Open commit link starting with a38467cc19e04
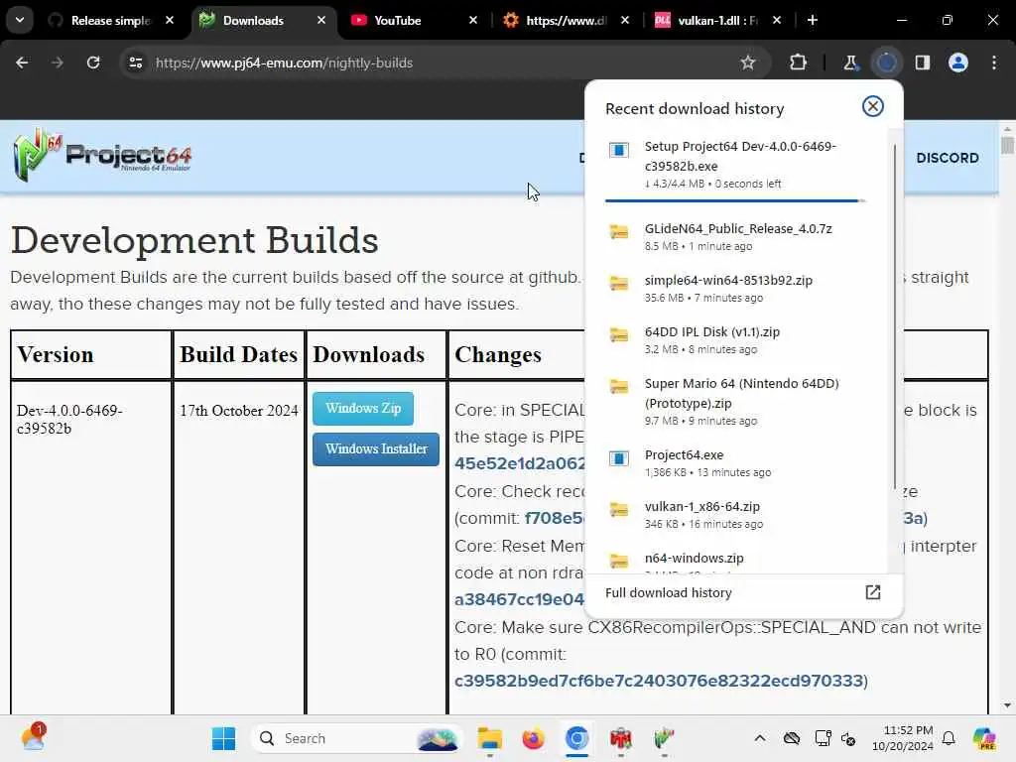This screenshot has height=762, width=1016. pyautogui.click(x=519, y=599)
